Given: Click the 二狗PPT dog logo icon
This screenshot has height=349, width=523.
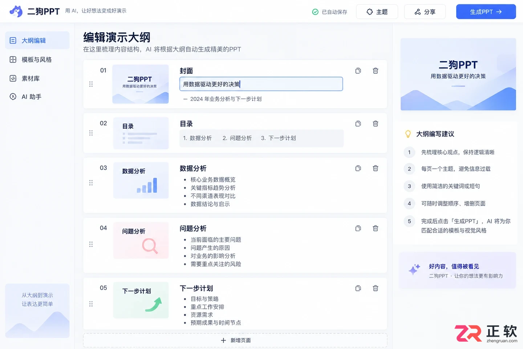Looking at the screenshot, I should (16, 11).
